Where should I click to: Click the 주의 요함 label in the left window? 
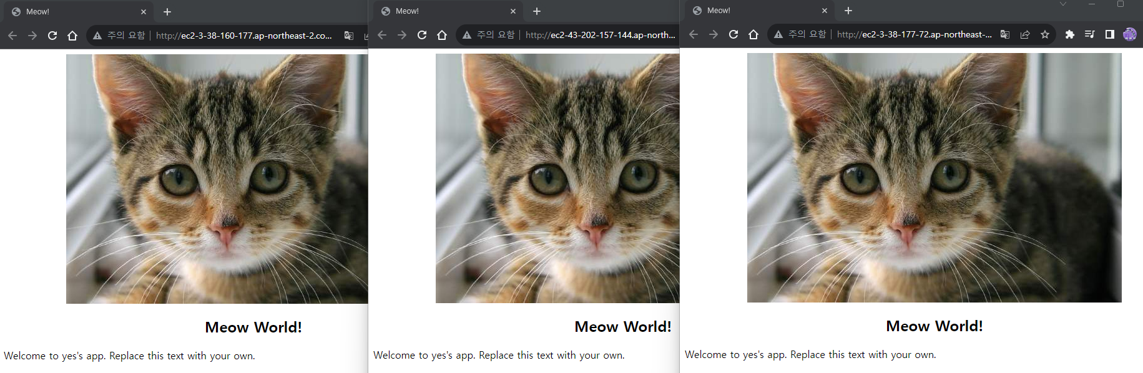(x=126, y=36)
